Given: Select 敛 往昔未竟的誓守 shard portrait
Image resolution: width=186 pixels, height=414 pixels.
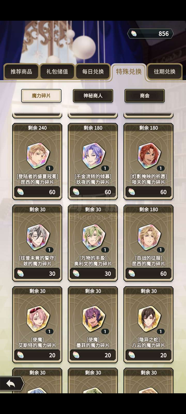Looking at the screenshot, I should [38, 237].
